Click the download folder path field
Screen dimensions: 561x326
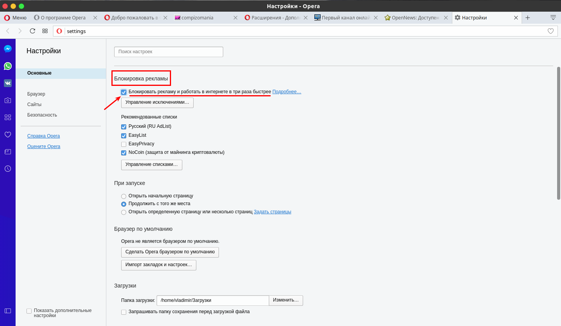213,300
